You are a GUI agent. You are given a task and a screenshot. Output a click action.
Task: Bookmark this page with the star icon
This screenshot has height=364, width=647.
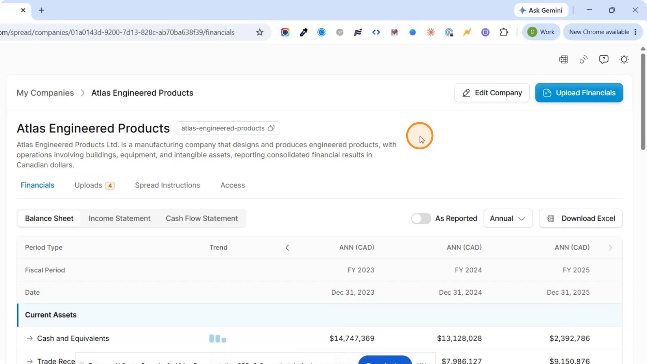coord(260,32)
